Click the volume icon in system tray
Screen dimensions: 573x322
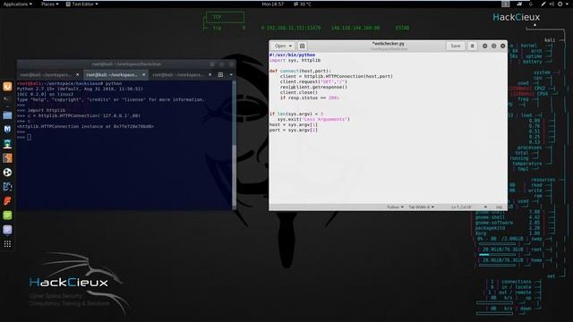552,4
